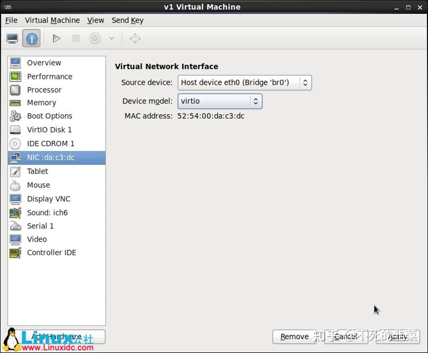428x353 pixels.
Task: Select the VirtIO Disk 1 drive icon
Action: (x=15, y=130)
